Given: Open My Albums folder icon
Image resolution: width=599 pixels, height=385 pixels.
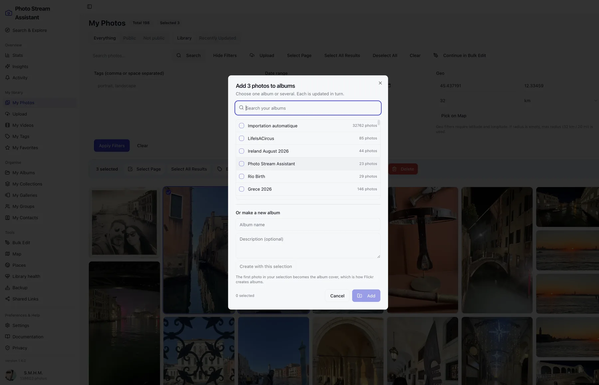Looking at the screenshot, I should coord(7,173).
